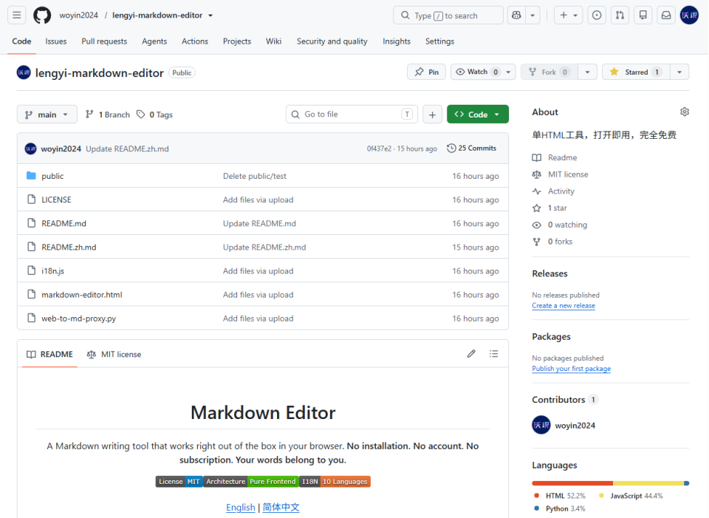The width and height of the screenshot is (709, 518).
Task: Open the Copilot chat icon
Action: point(516,16)
